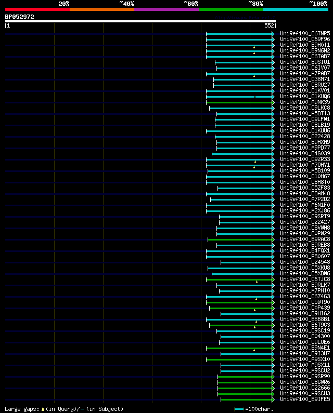This screenshot has height=413, width=333.
Task: Open hit UniRef100_Q69F96
Action: (305, 39)
